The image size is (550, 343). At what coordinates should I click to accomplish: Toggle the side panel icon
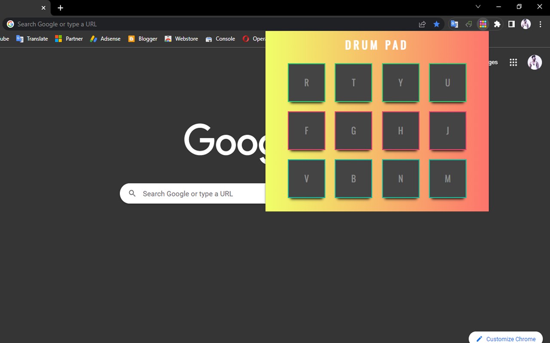click(x=511, y=24)
